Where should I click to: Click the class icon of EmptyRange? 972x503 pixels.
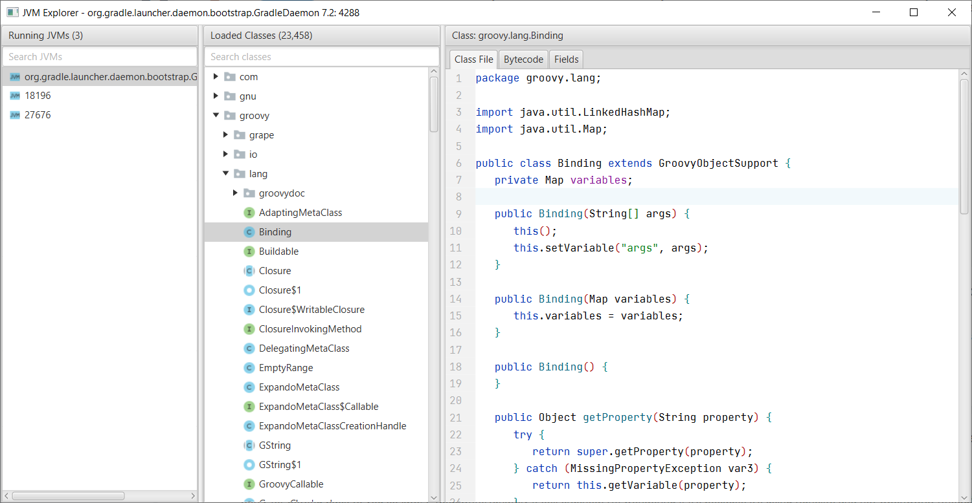click(249, 368)
